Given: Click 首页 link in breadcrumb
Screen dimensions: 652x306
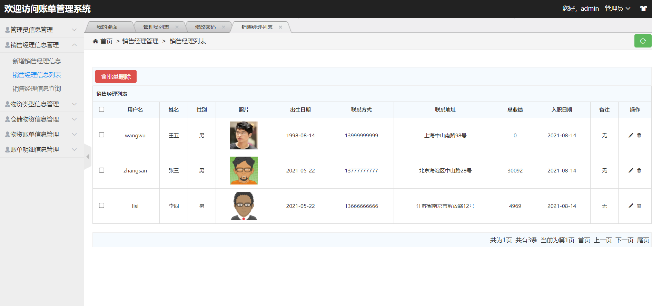Looking at the screenshot, I should [106, 41].
